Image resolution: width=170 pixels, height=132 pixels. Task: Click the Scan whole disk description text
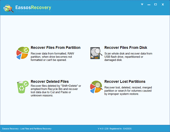point(128,57)
